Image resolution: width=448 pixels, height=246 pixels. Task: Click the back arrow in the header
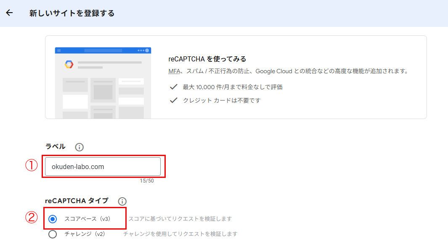point(9,13)
